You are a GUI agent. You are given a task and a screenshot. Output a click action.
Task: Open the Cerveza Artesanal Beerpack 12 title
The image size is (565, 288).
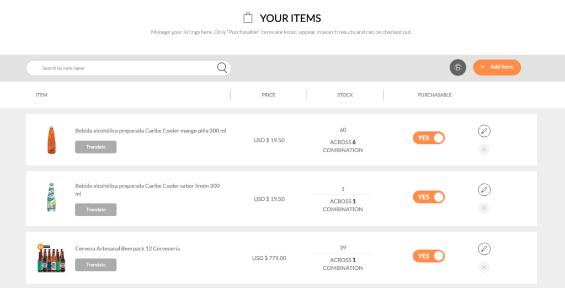127,248
